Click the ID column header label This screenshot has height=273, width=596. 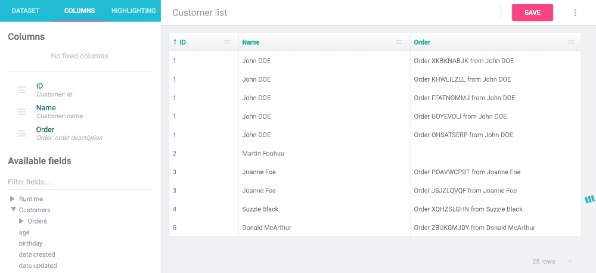(183, 42)
